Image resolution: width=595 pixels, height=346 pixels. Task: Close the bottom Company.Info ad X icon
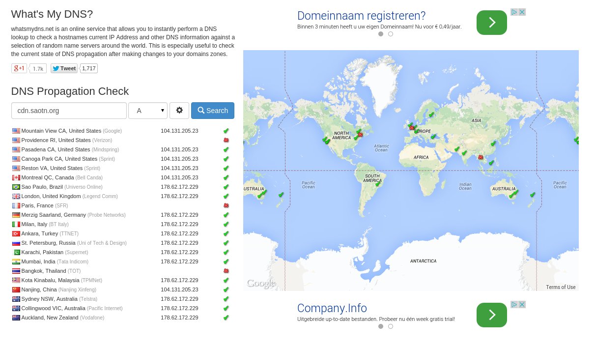coord(522,304)
